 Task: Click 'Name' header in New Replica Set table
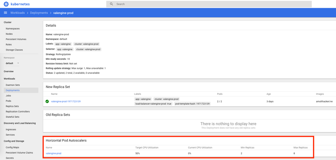point(54,94)
